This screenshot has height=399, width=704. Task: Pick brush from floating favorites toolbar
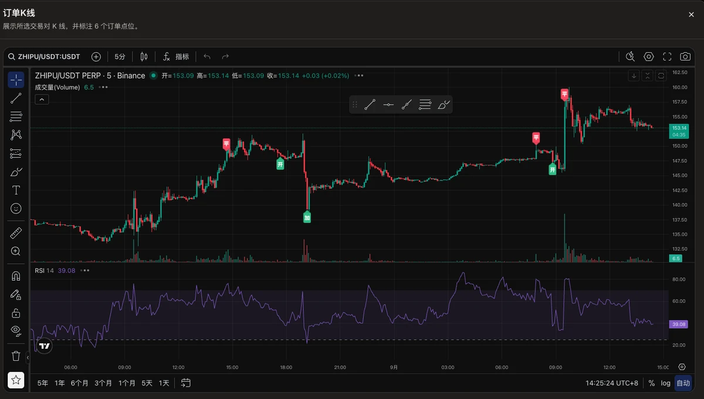coord(444,105)
